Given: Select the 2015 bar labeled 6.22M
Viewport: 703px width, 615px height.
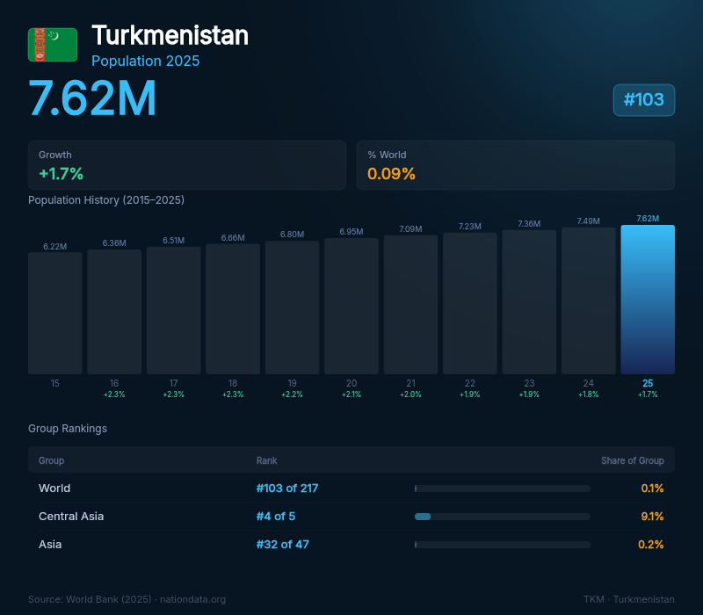Looking at the screenshot, I should coord(55,313).
